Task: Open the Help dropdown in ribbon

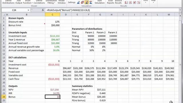Action: point(153,1)
